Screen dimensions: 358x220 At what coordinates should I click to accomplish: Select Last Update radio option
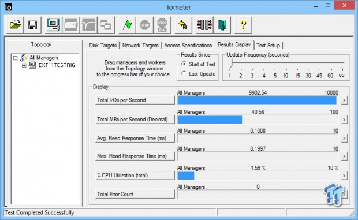(x=184, y=73)
